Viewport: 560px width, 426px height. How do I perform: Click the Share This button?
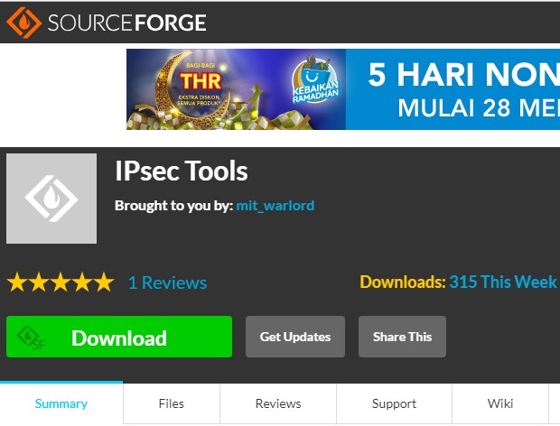pyautogui.click(x=402, y=337)
